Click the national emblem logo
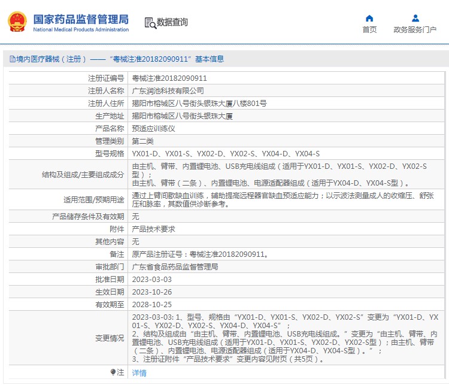The image size is (449, 385). click(x=16, y=22)
